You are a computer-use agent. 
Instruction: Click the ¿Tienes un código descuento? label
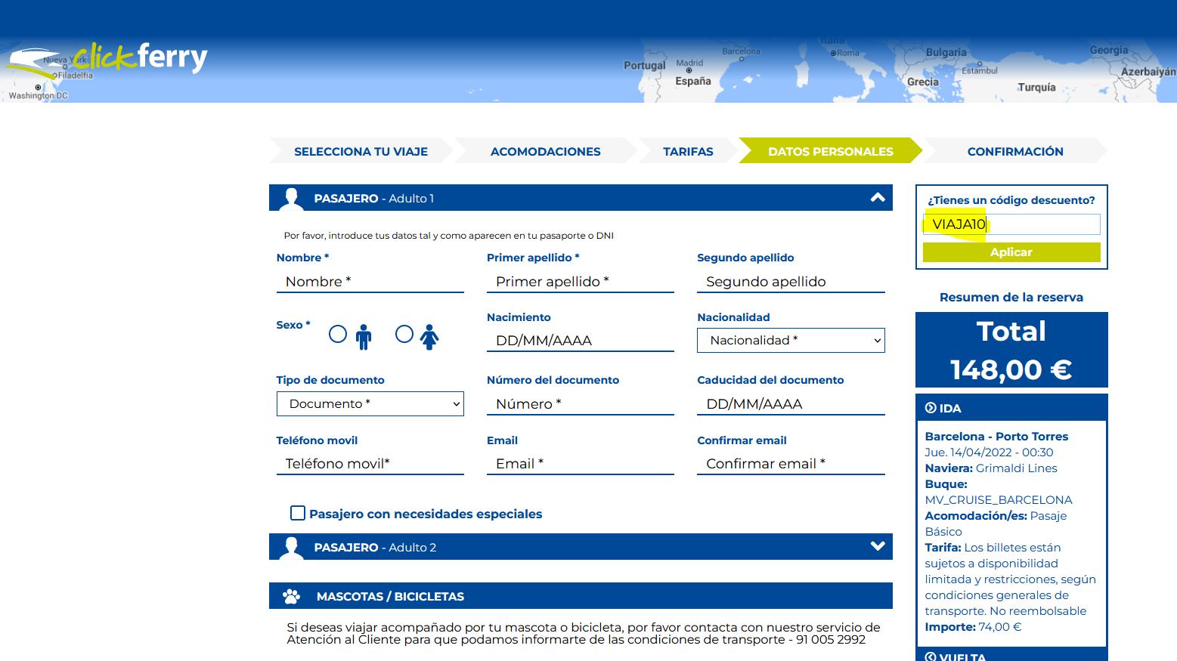(1011, 200)
